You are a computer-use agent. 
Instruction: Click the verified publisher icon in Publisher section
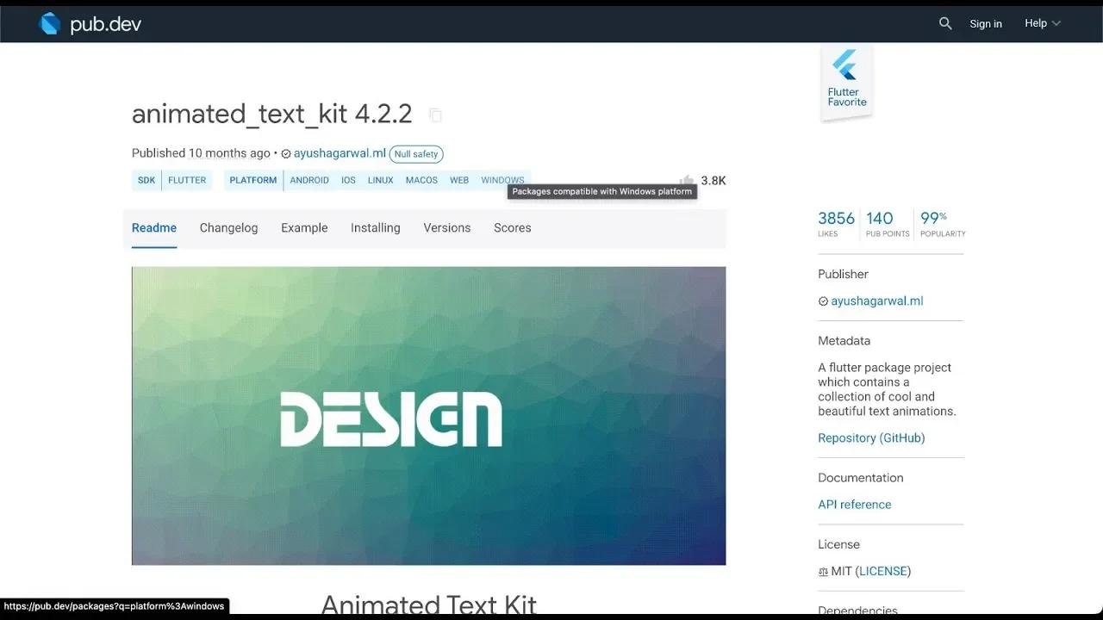pyautogui.click(x=823, y=301)
